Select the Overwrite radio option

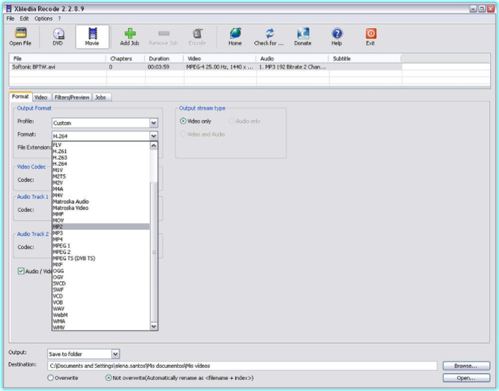[x=51, y=378]
